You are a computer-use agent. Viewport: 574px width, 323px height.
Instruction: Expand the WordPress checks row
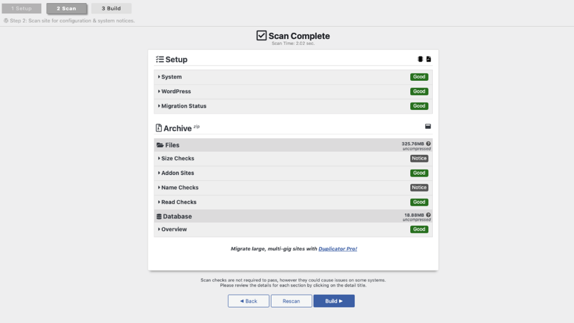pyautogui.click(x=293, y=92)
